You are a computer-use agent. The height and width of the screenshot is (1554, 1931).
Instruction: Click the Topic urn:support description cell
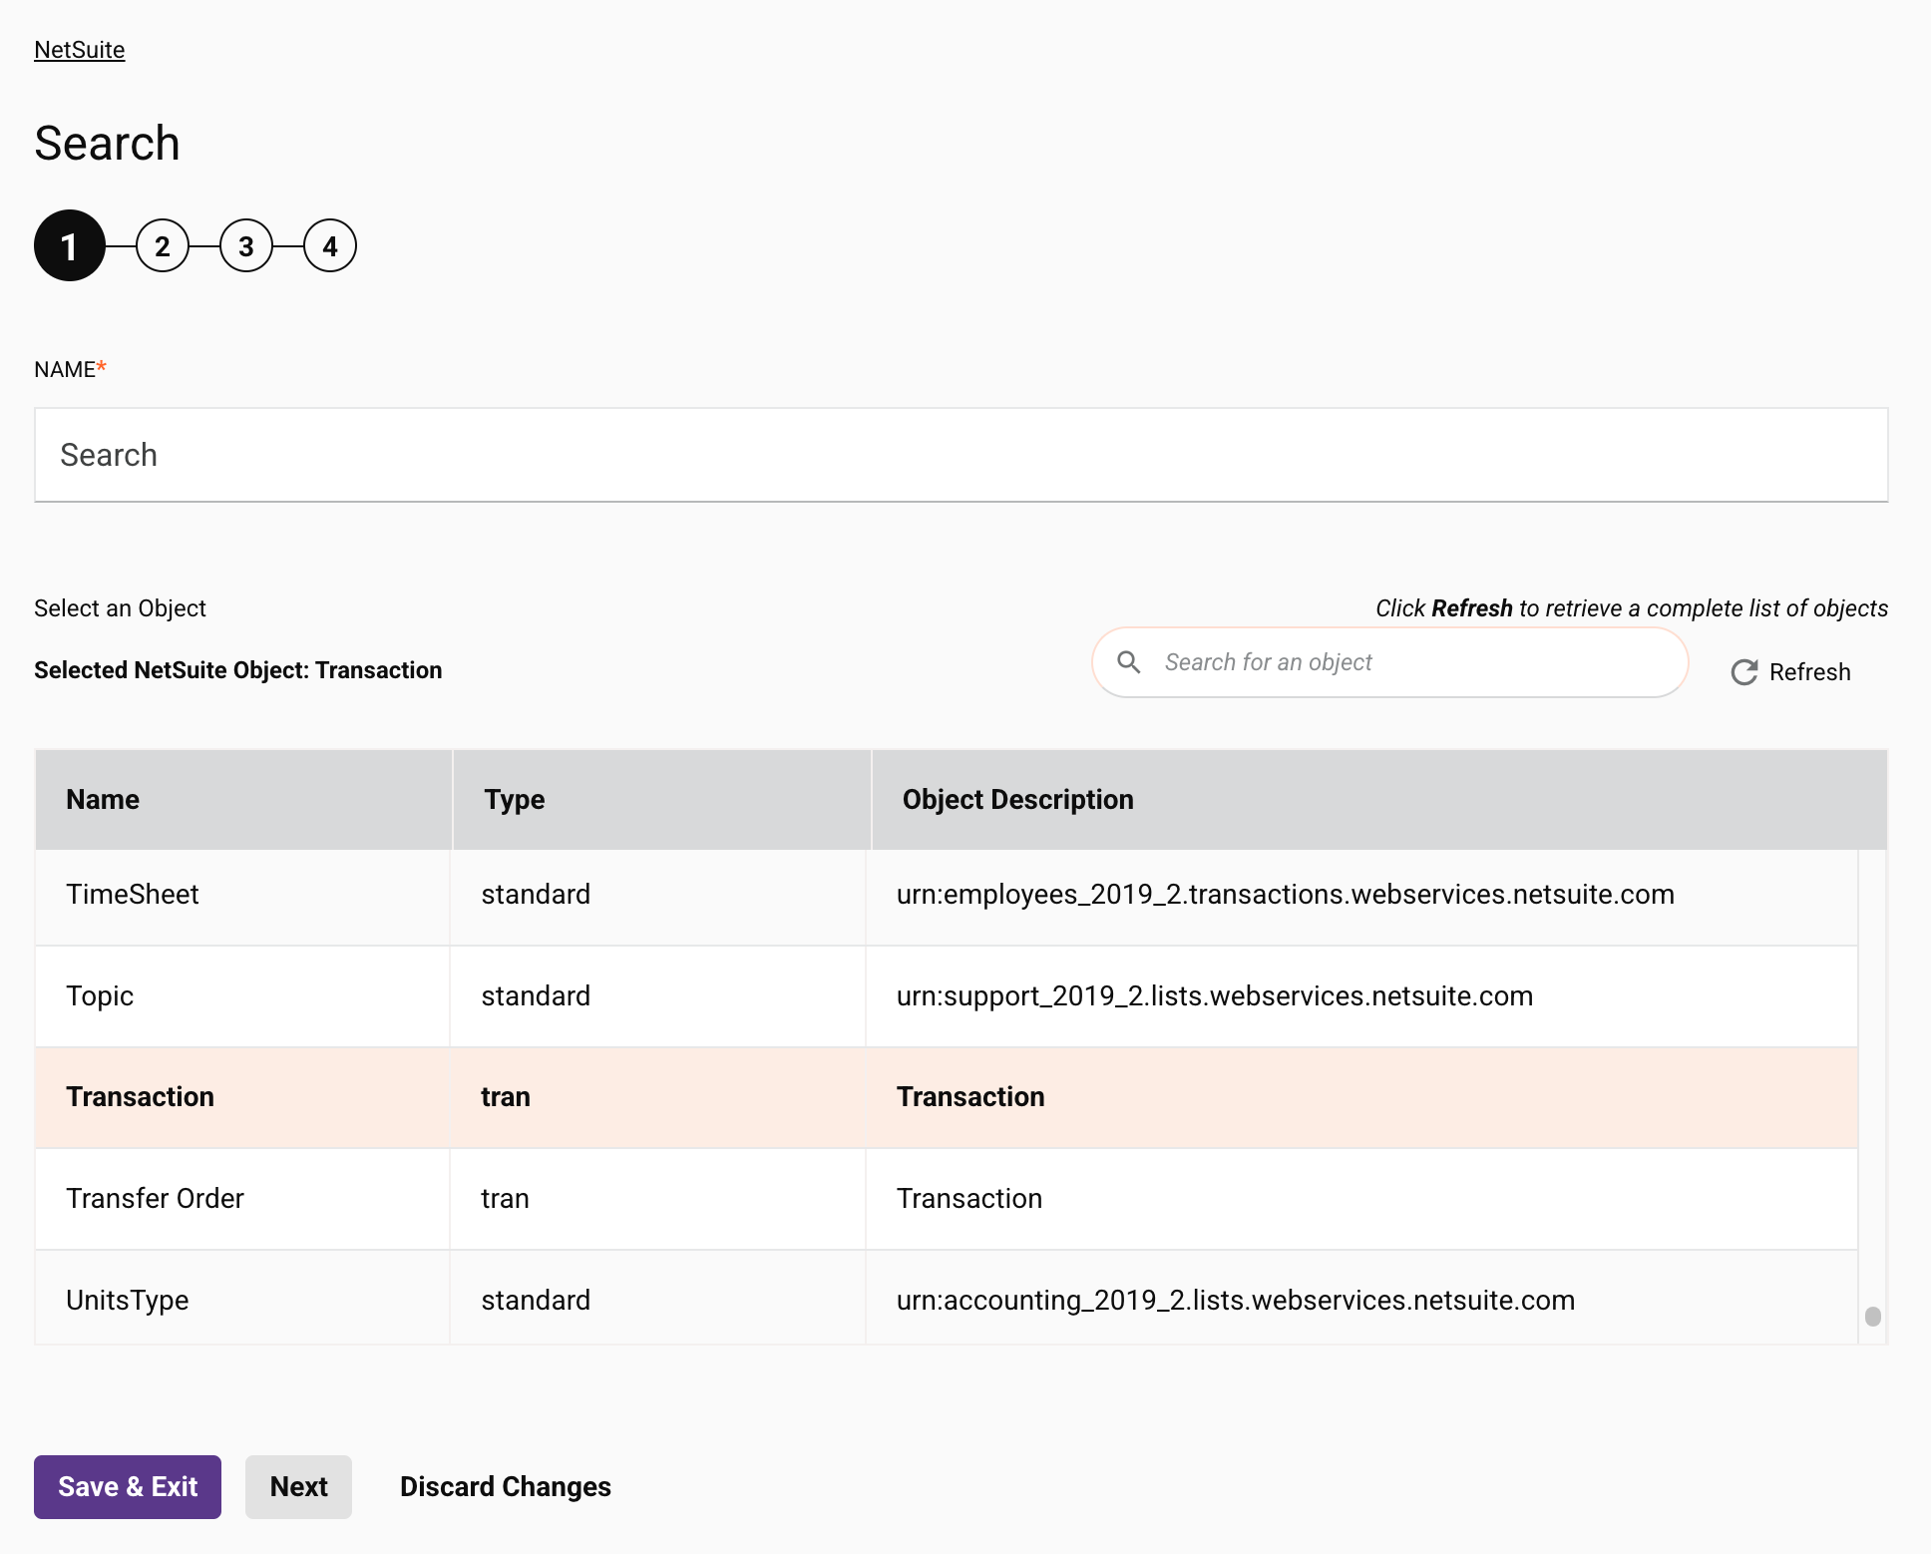1361,996
